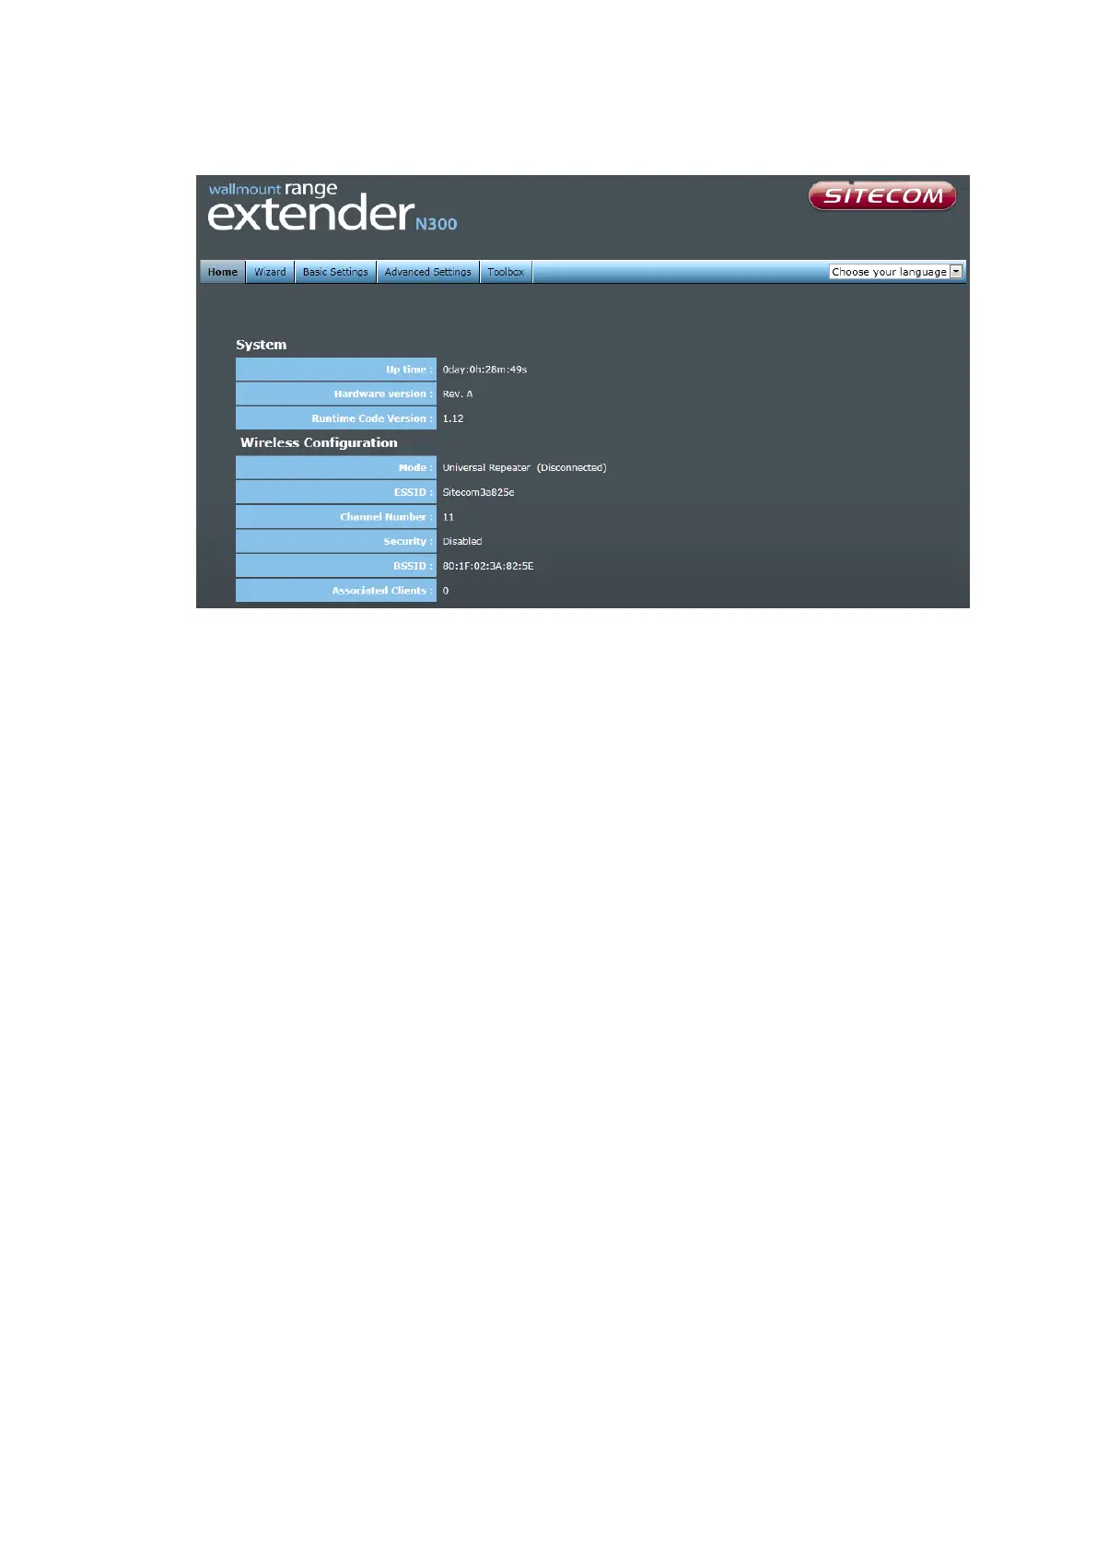The image size is (1097, 1552).
Task: Go to the Advanced Settings tab
Action: (427, 272)
